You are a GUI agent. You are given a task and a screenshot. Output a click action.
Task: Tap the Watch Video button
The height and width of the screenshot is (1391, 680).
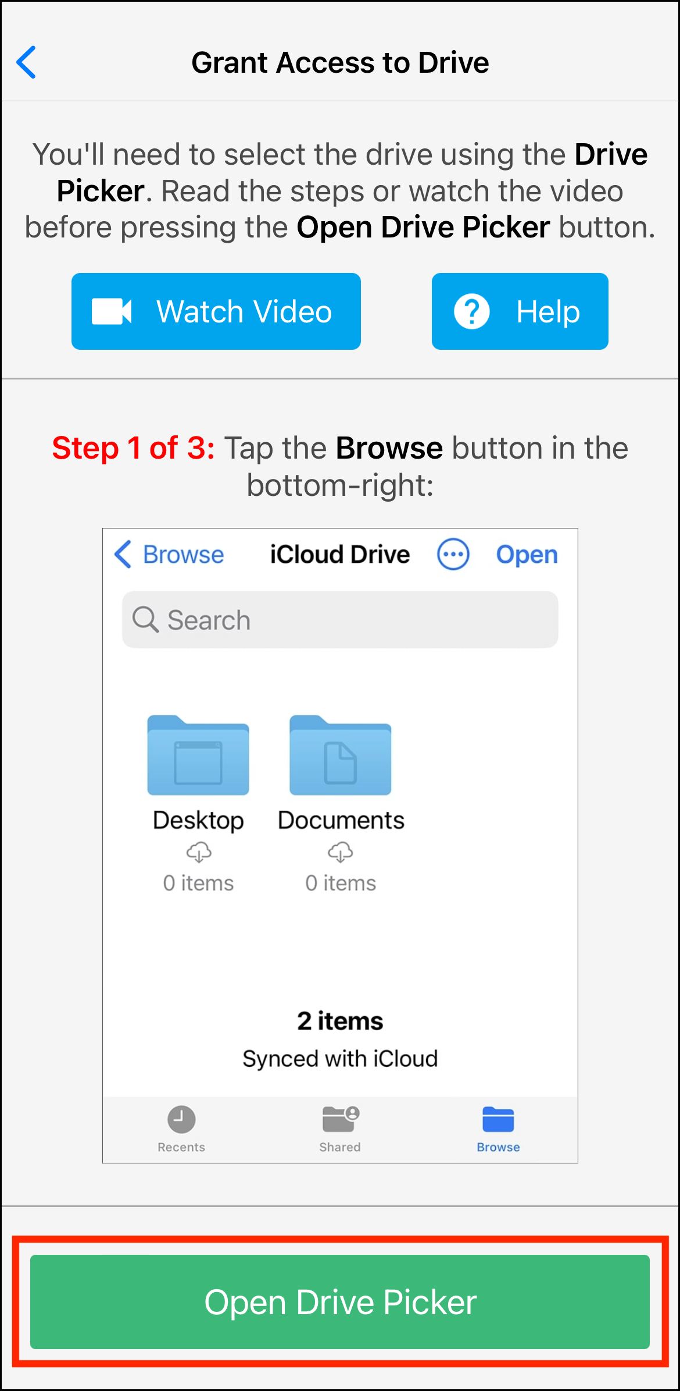(x=216, y=311)
